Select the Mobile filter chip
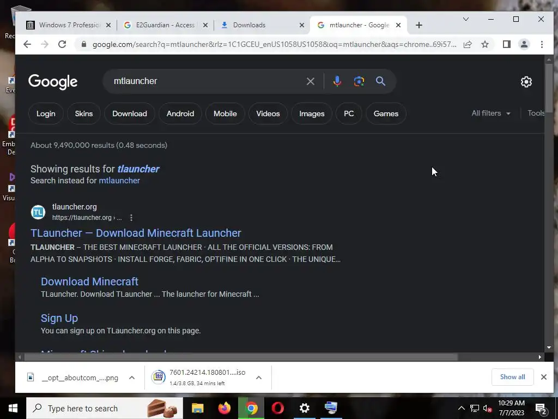The width and height of the screenshot is (558, 419). [x=225, y=113]
